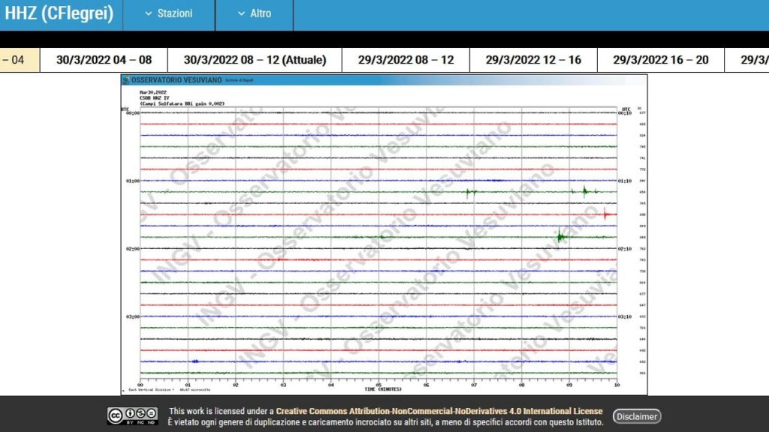The width and height of the screenshot is (769, 432).
Task: Click the Osservatorio Vesuviano logo icon
Action: [x=126, y=79]
